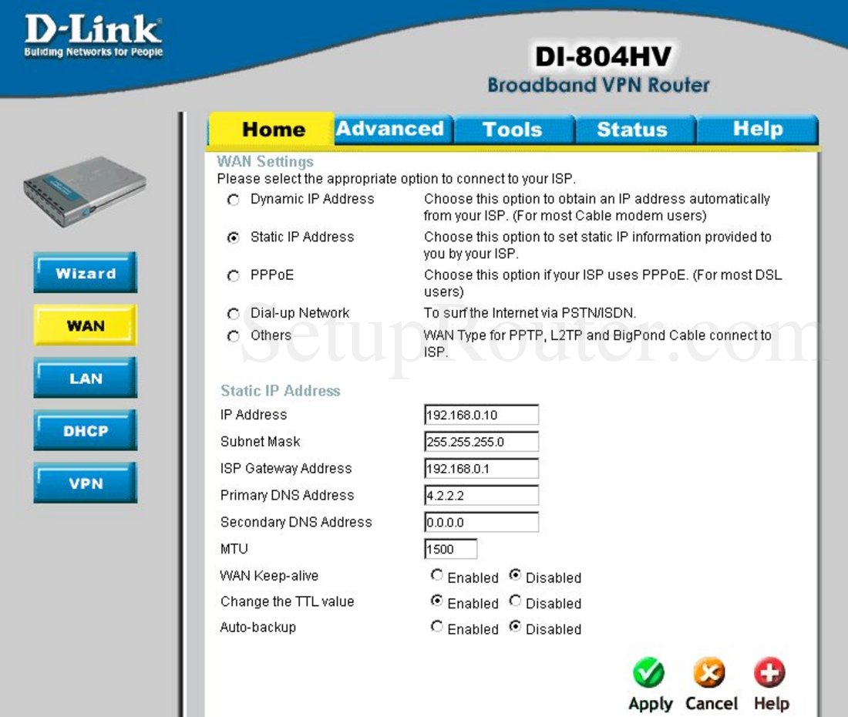Click the Apply text label
Image resolution: width=848 pixels, height=717 pixels.
coord(651,704)
